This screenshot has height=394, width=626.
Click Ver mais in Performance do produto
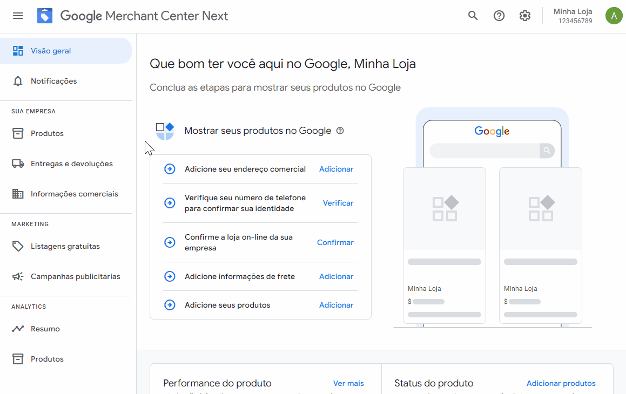coord(348,383)
